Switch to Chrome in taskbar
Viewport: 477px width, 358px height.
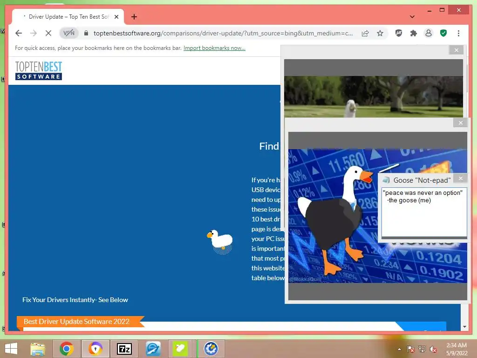67,349
